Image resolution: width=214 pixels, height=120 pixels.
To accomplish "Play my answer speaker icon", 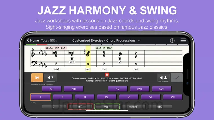I will pos(163,78).
